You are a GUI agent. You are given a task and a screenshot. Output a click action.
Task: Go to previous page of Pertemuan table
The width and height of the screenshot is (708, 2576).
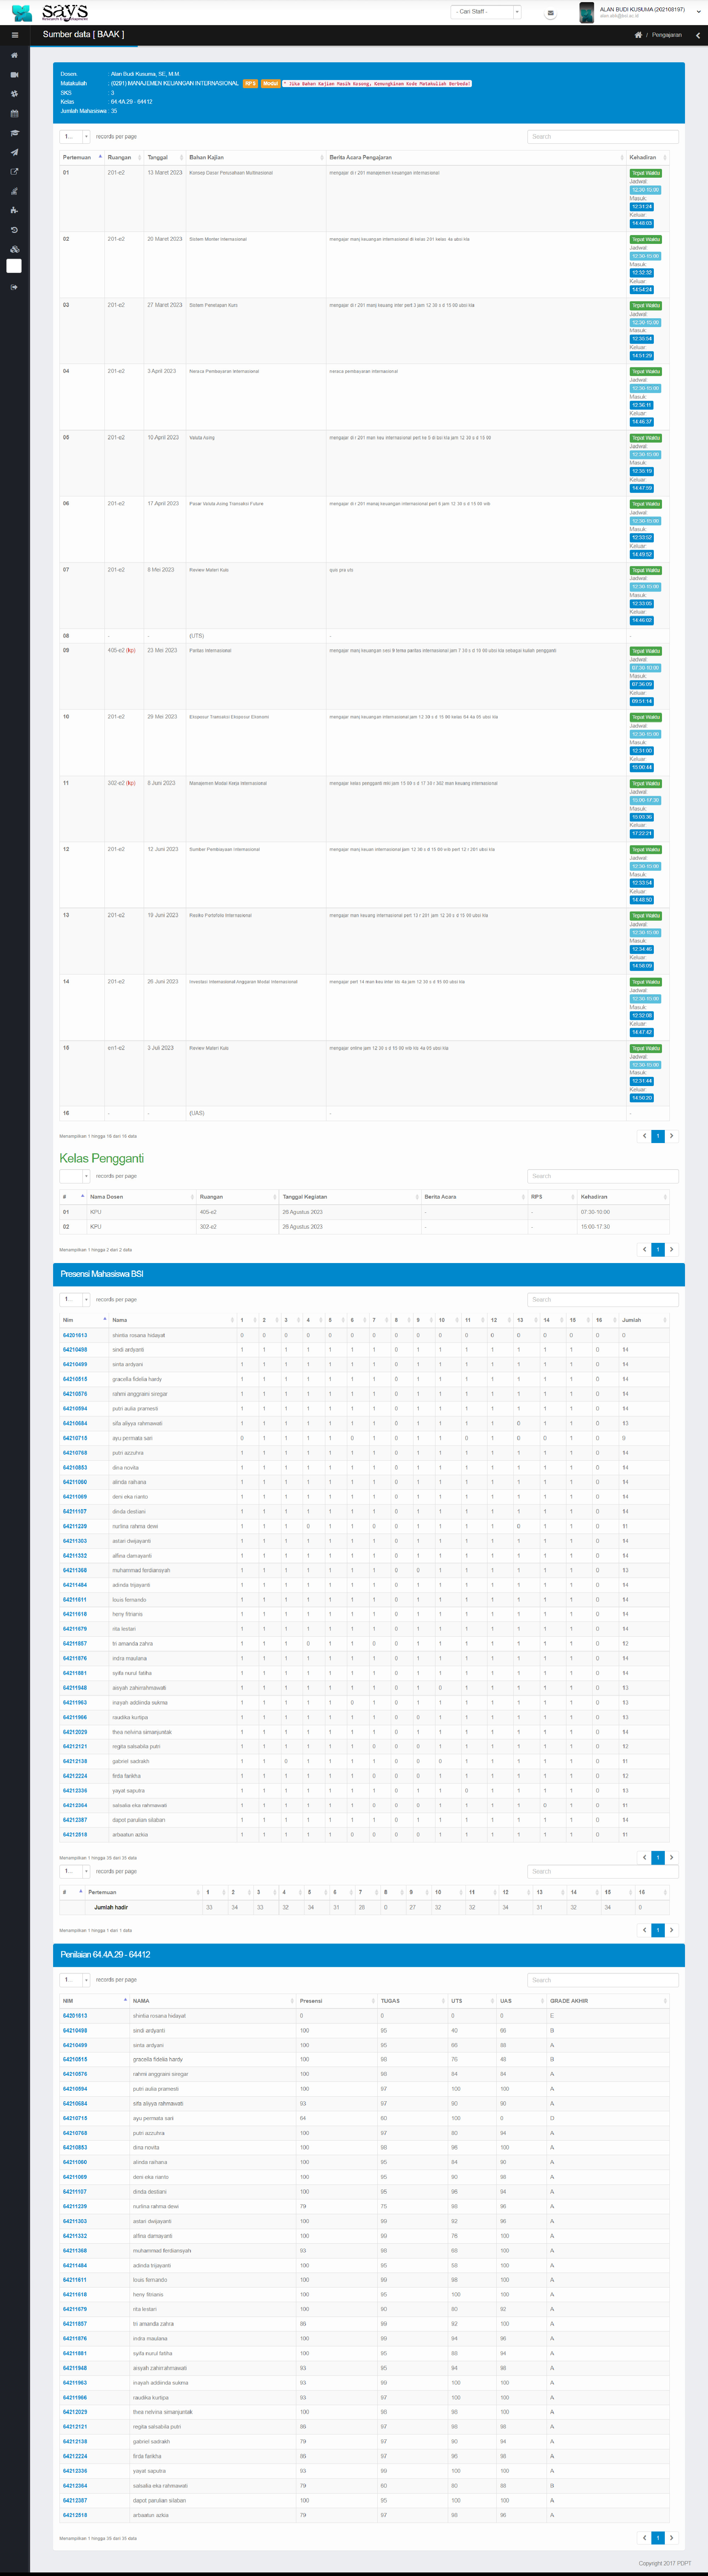tap(644, 1136)
